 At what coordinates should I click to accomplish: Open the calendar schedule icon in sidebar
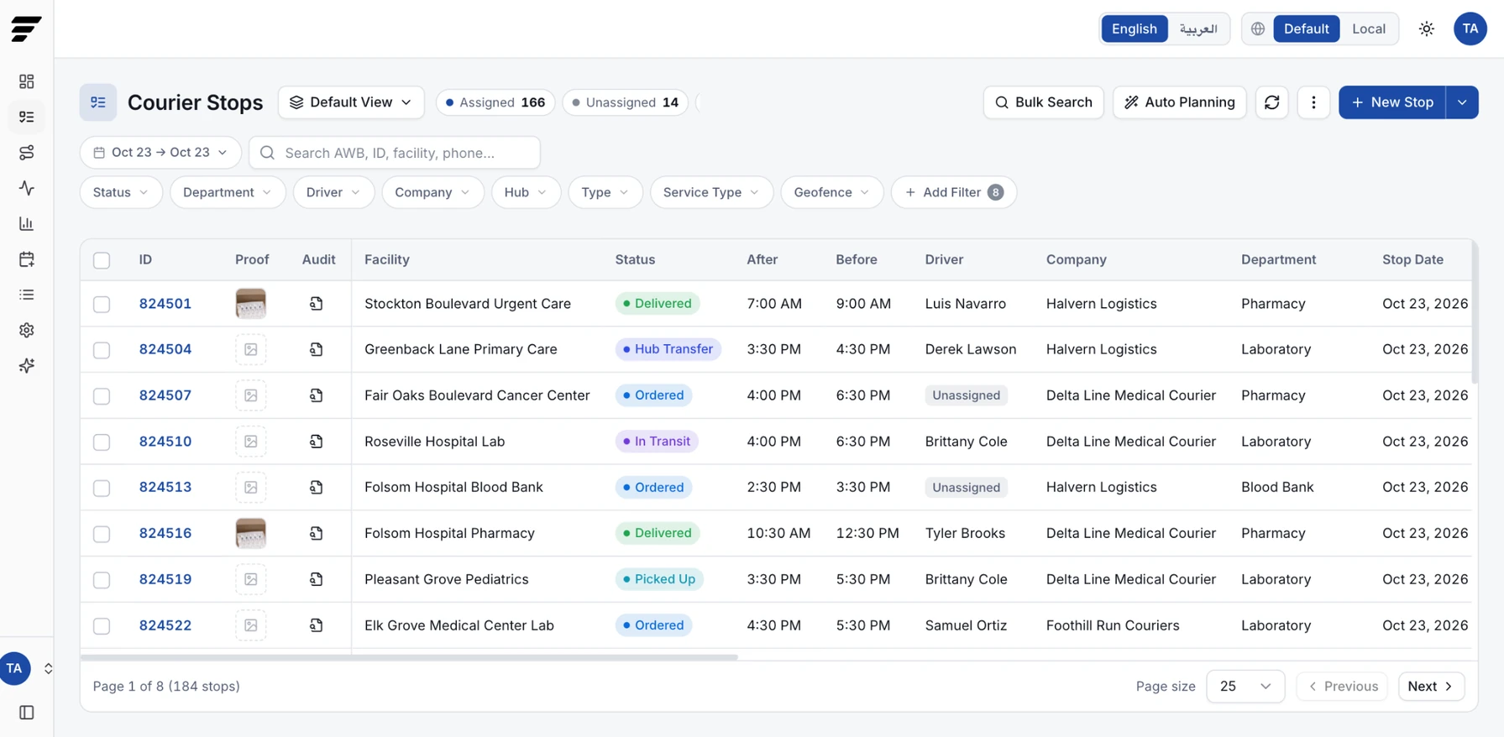click(x=27, y=259)
